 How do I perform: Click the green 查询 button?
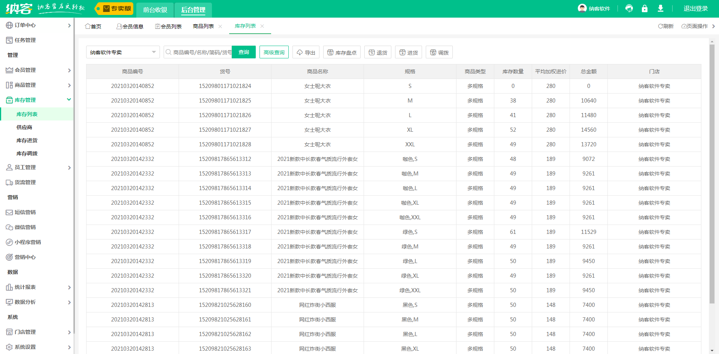click(x=244, y=52)
